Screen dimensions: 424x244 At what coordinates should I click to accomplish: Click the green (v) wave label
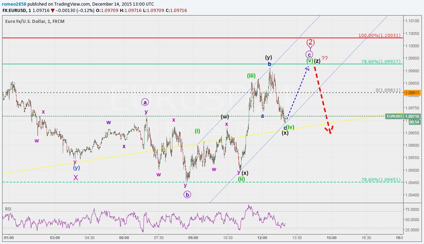[309, 61]
